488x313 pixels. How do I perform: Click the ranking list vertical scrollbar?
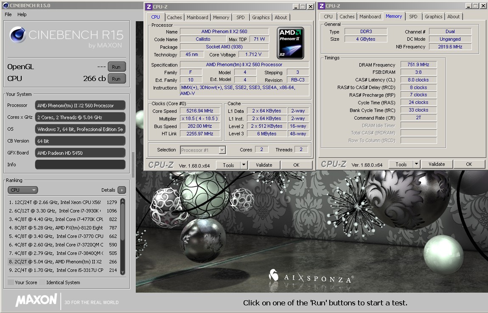click(123, 236)
